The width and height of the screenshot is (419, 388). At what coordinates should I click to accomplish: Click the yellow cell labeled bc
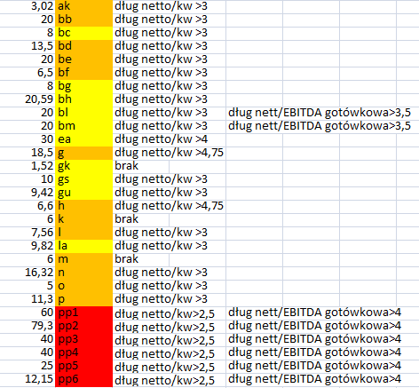point(83,33)
